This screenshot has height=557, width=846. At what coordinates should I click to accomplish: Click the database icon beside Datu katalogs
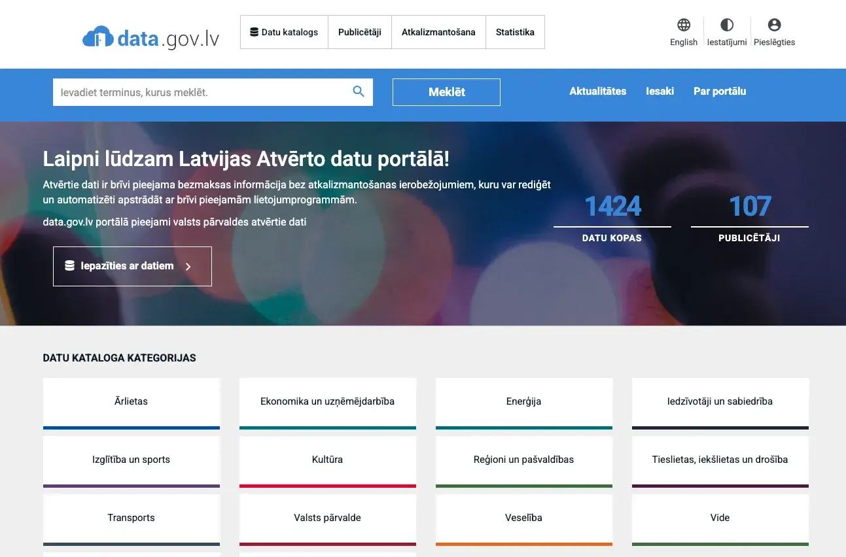[254, 31]
